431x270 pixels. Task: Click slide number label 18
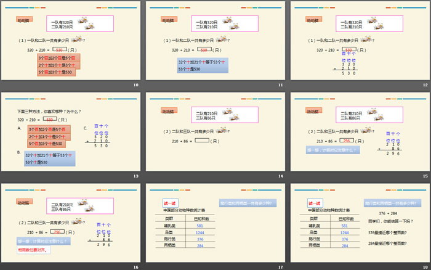coord(425,268)
